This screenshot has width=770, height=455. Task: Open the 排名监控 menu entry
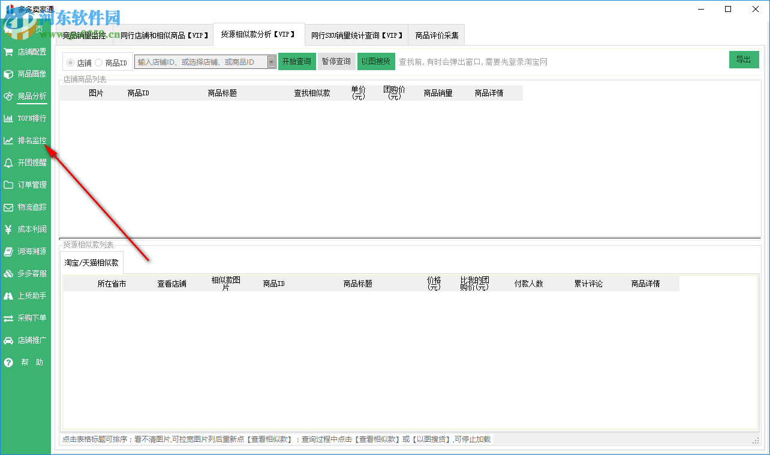click(32, 140)
